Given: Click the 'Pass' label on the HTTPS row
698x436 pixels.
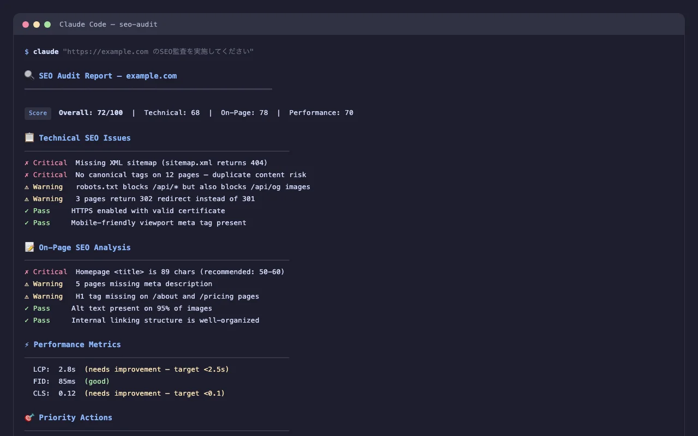Looking at the screenshot, I should (x=41, y=211).
